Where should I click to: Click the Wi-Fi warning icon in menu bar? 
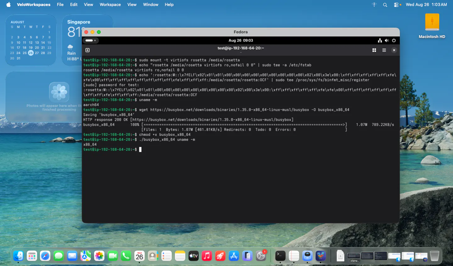click(374, 4)
